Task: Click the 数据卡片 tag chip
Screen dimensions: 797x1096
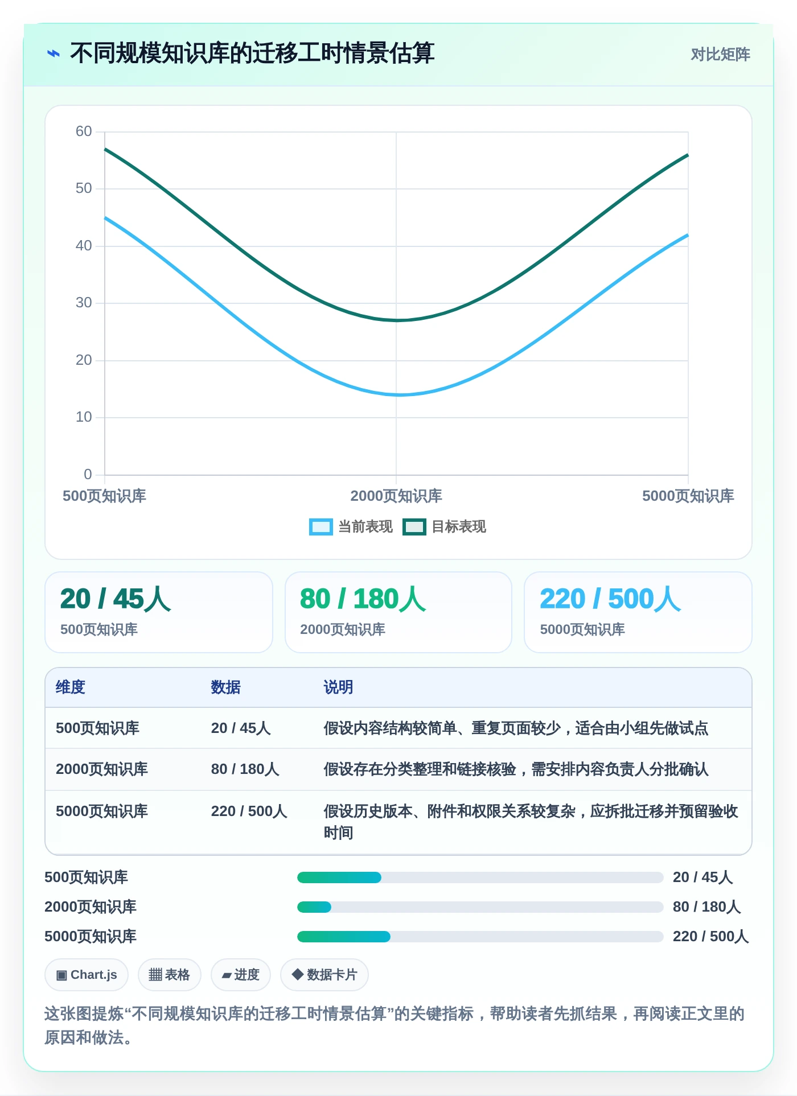Action: 324,975
